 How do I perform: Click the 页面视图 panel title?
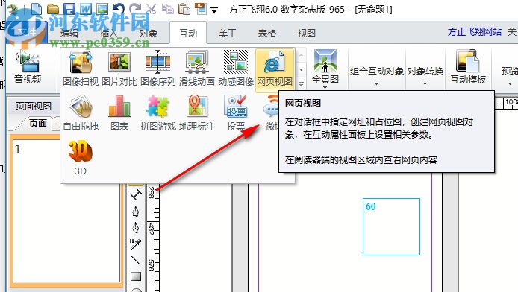(x=34, y=106)
